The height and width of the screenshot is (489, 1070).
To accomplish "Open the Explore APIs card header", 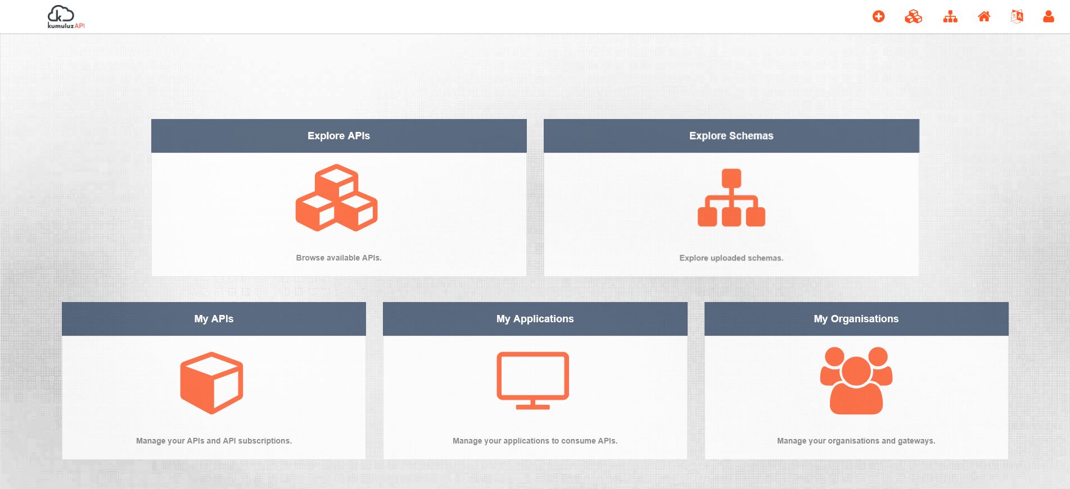I will [338, 136].
